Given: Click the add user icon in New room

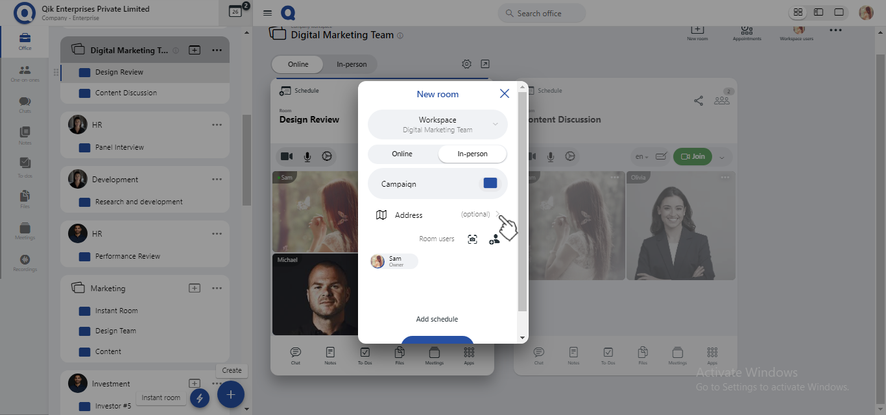Looking at the screenshot, I should tap(494, 239).
